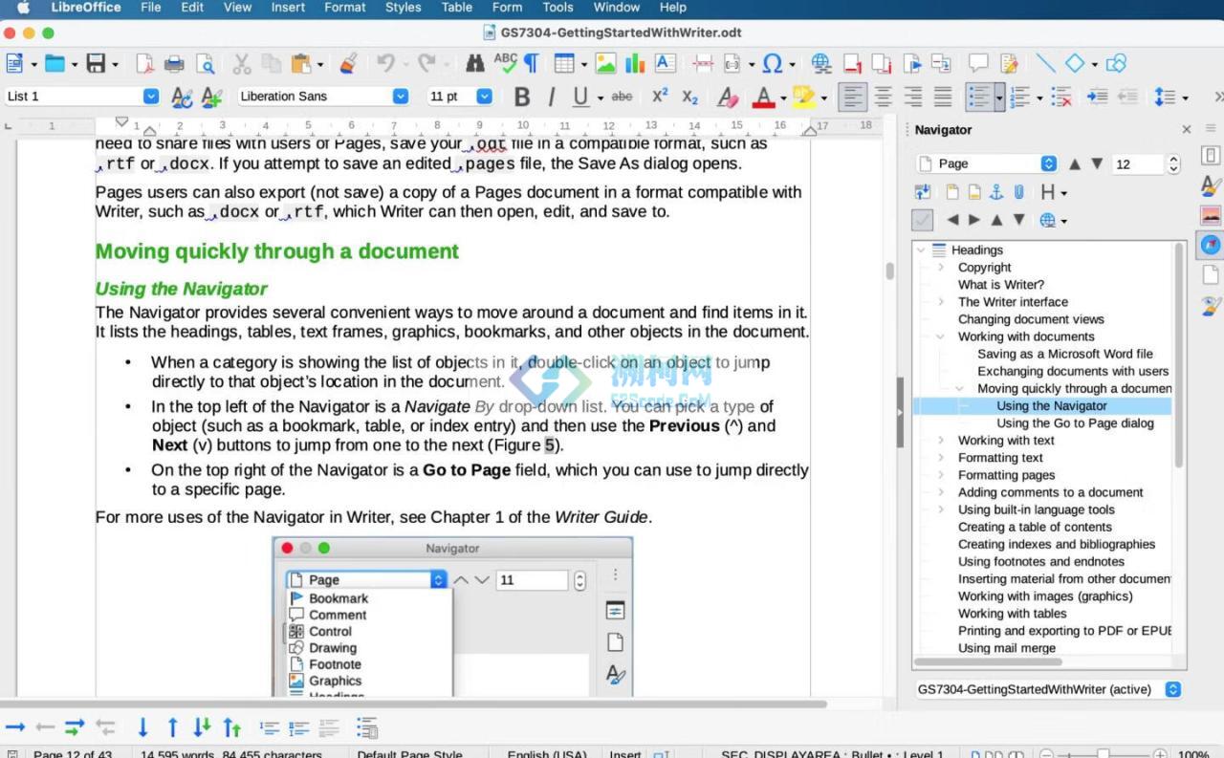The image size is (1224, 758).
Task: Toggle Bold formatting
Action: 522,97
